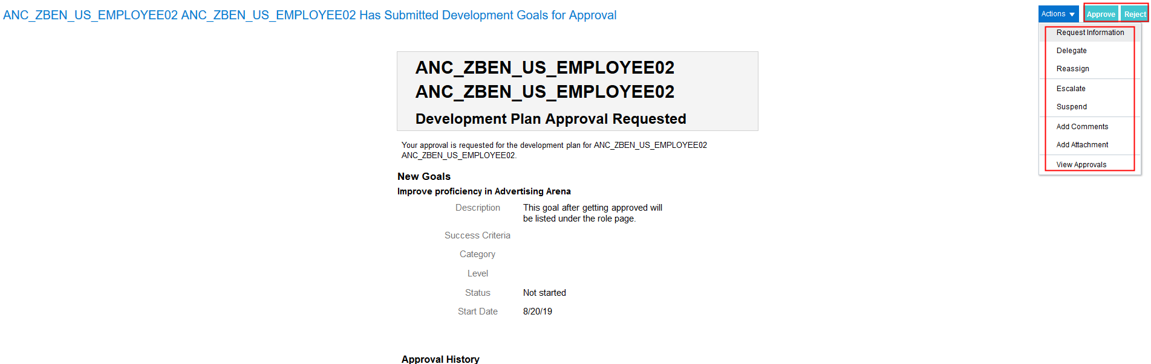Image resolution: width=1151 pixels, height=364 pixels.
Task: Open View Approvals from the menu
Action: 1081,165
